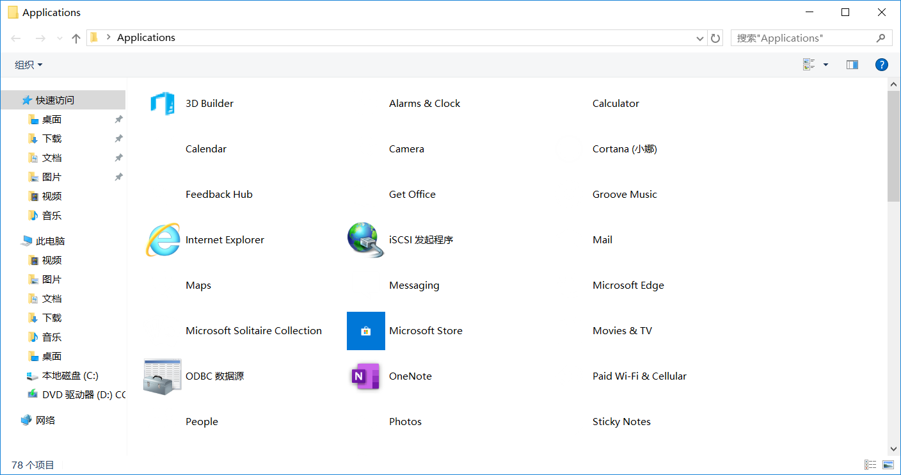Expand the address bar history dropdown
The height and width of the screenshot is (475, 901).
(x=699, y=38)
